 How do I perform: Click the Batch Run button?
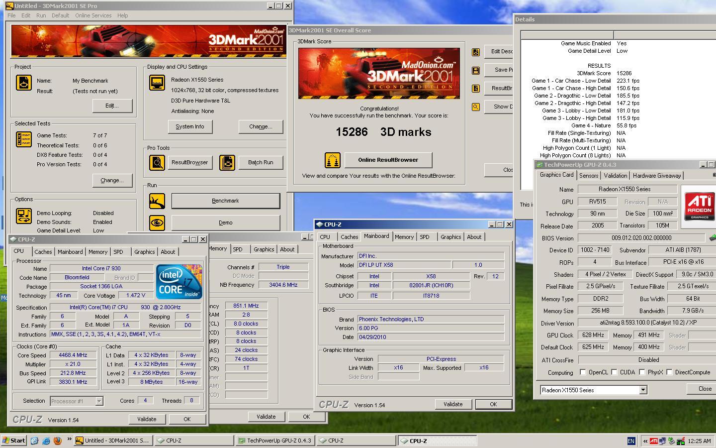[x=261, y=162]
